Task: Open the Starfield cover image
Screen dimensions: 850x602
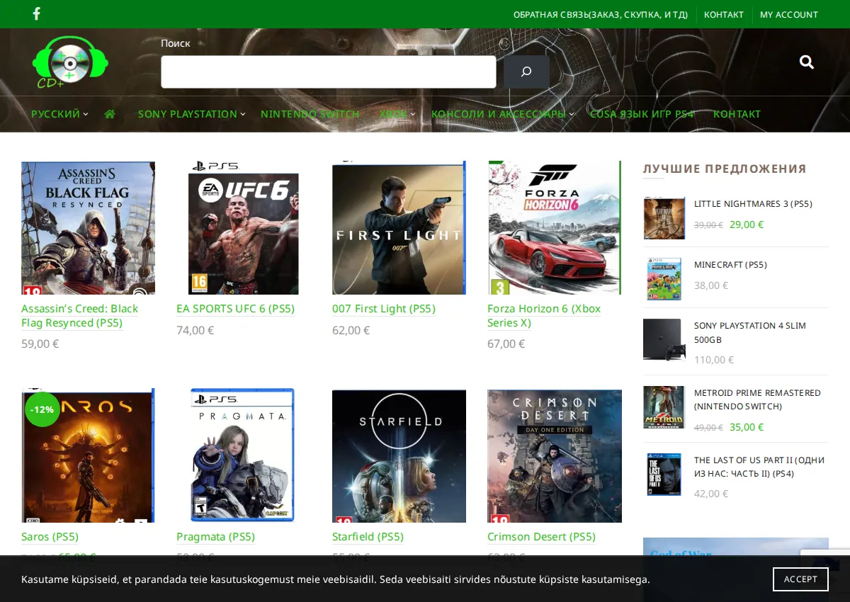Action: (x=399, y=455)
